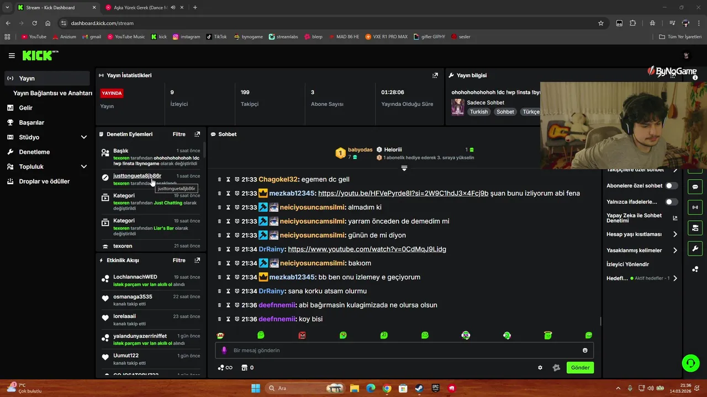This screenshot has width=707, height=397.
Task: Open Hesap yaşı kısıtlaması settings
Action: 642,234
